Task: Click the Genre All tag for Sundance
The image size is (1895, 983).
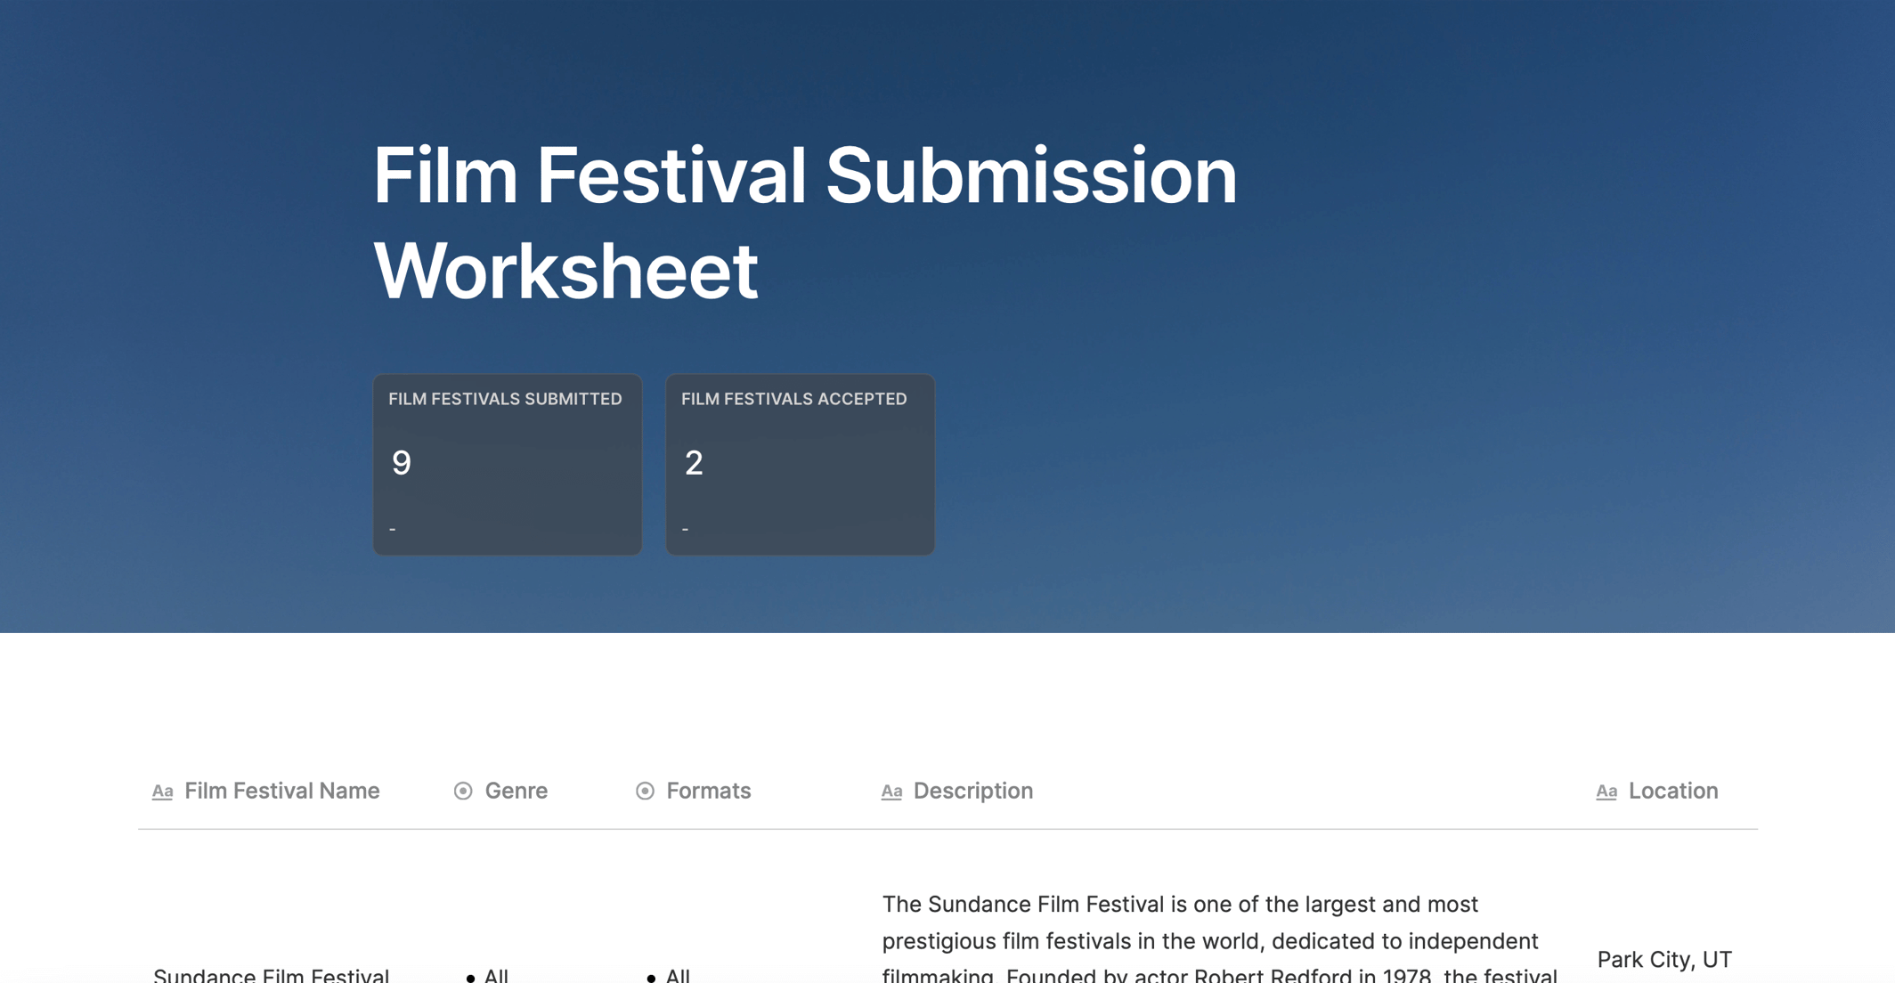Action: pos(488,975)
